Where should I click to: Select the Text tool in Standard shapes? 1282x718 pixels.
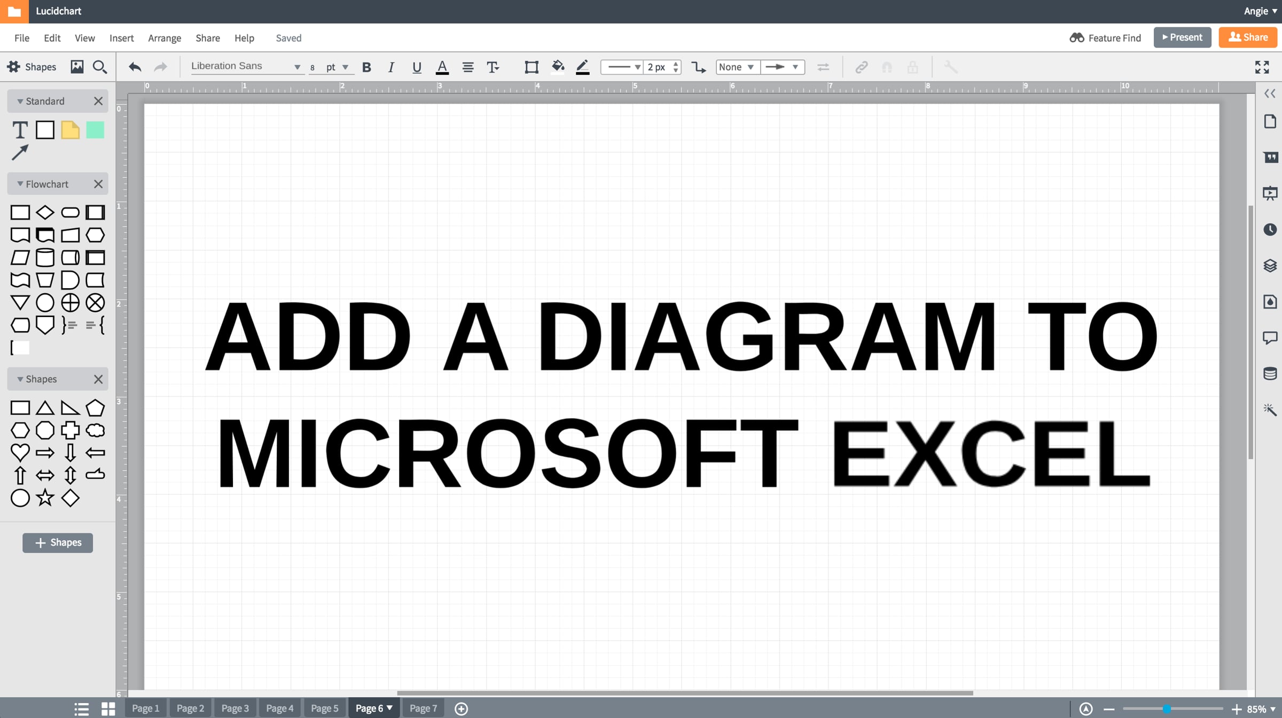point(20,130)
